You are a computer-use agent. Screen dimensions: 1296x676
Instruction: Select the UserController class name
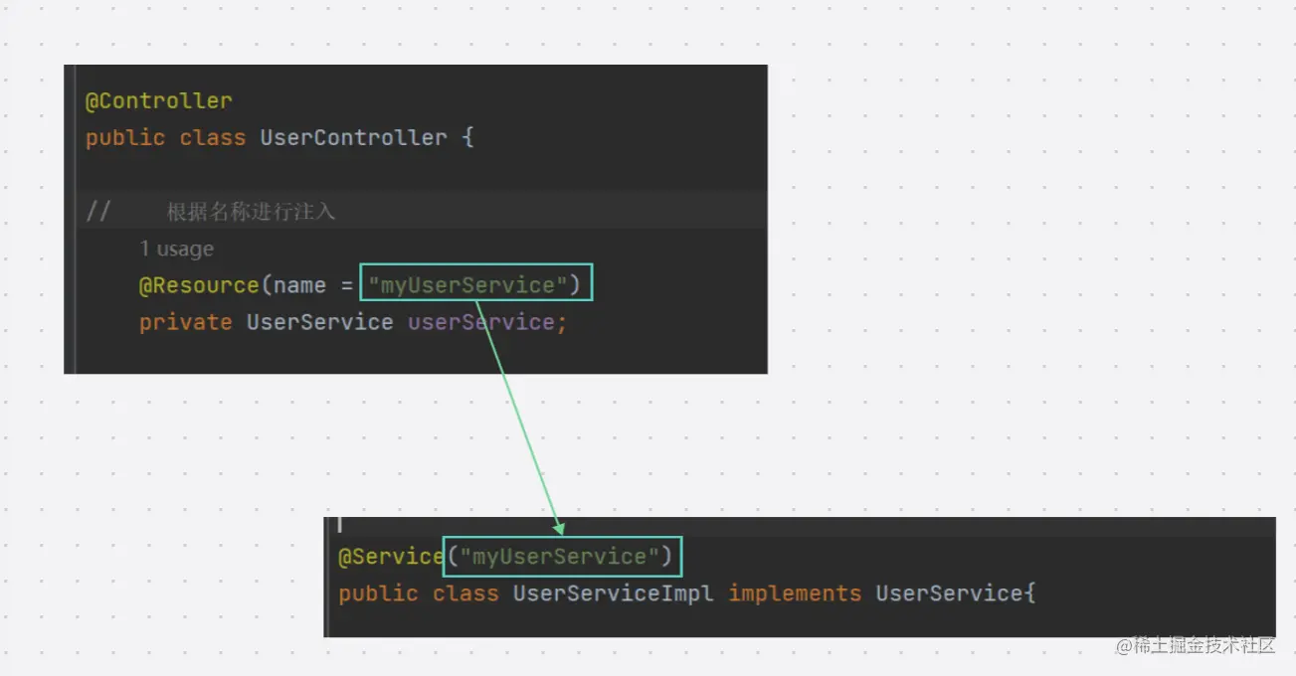pyautogui.click(x=353, y=137)
